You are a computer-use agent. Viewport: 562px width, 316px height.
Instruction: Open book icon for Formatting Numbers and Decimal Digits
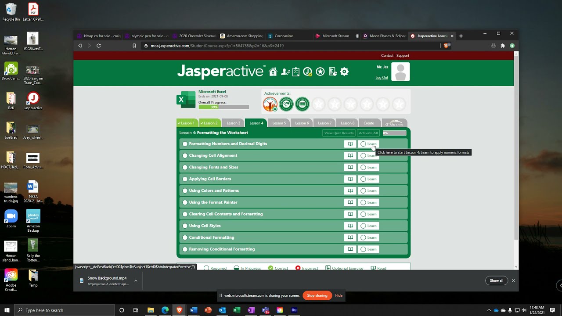[350, 144]
